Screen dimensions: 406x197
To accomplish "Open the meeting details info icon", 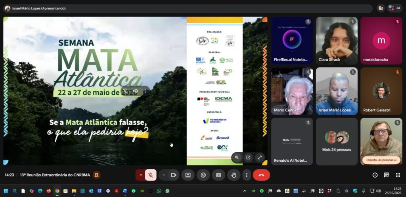I will click(x=375, y=175).
